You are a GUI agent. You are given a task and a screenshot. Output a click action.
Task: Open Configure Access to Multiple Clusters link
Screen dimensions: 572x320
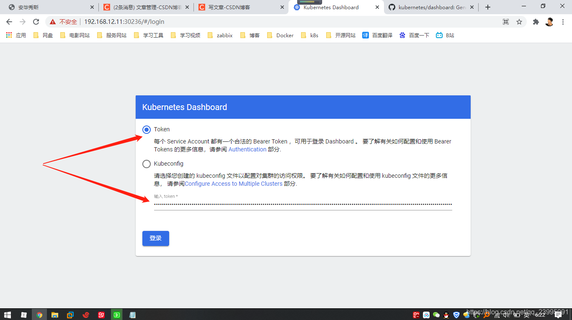pyautogui.click(x=234, y=184)
